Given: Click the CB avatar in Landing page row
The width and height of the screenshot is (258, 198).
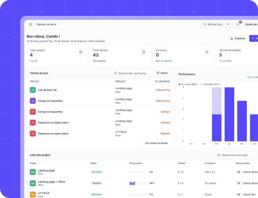Looking at the screenshot, I should point(239,172).
